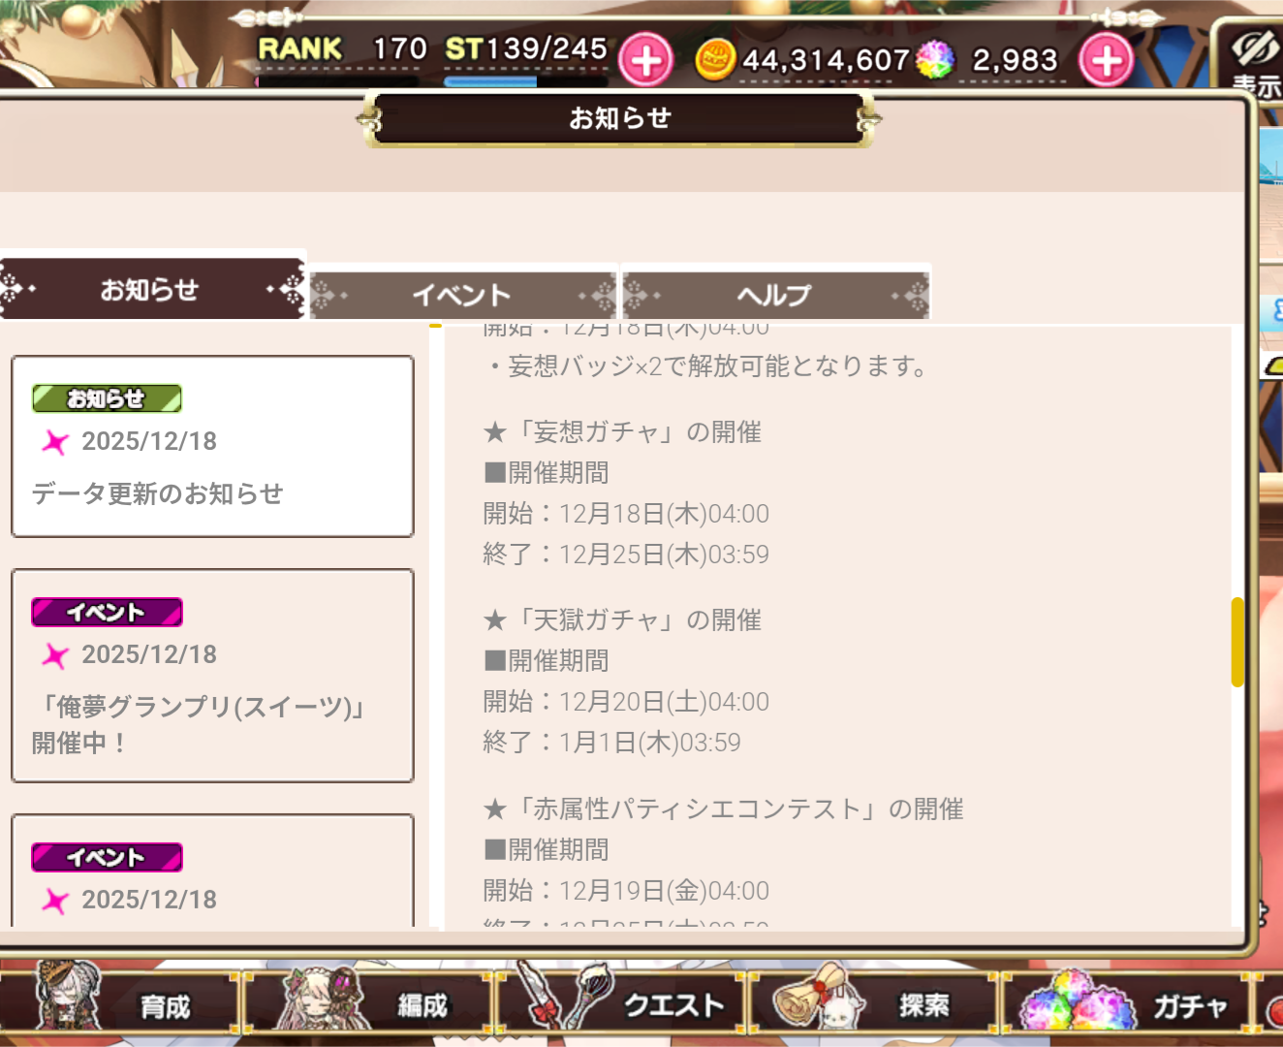Tap the blue ST stamina progress bar

(x=490, y=81)
